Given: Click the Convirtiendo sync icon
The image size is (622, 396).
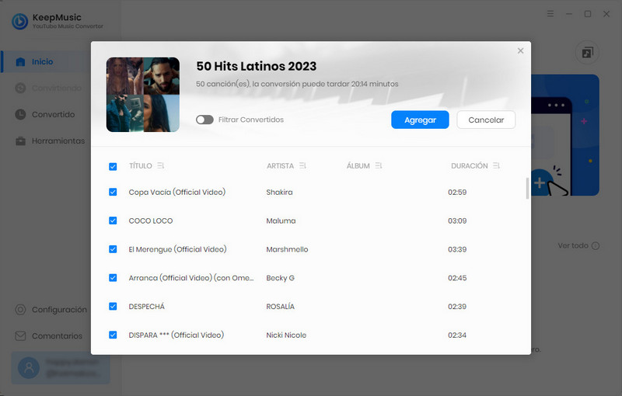Looking at the screenshot, I should [20, 88].
